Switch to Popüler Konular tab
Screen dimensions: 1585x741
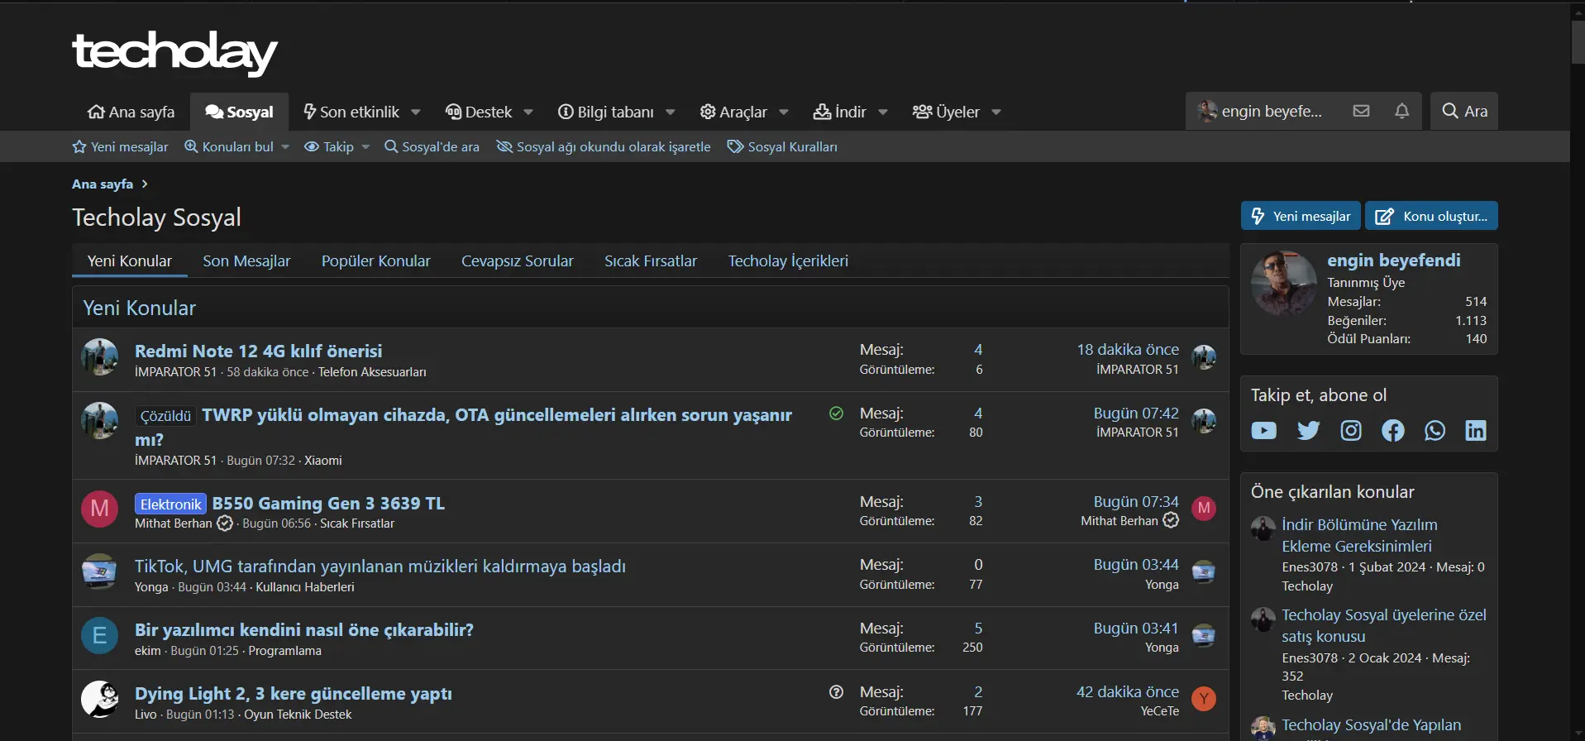pos(375,261)
